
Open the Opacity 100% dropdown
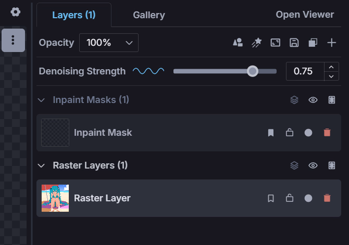pyautogui.click(x=109, y=43)
